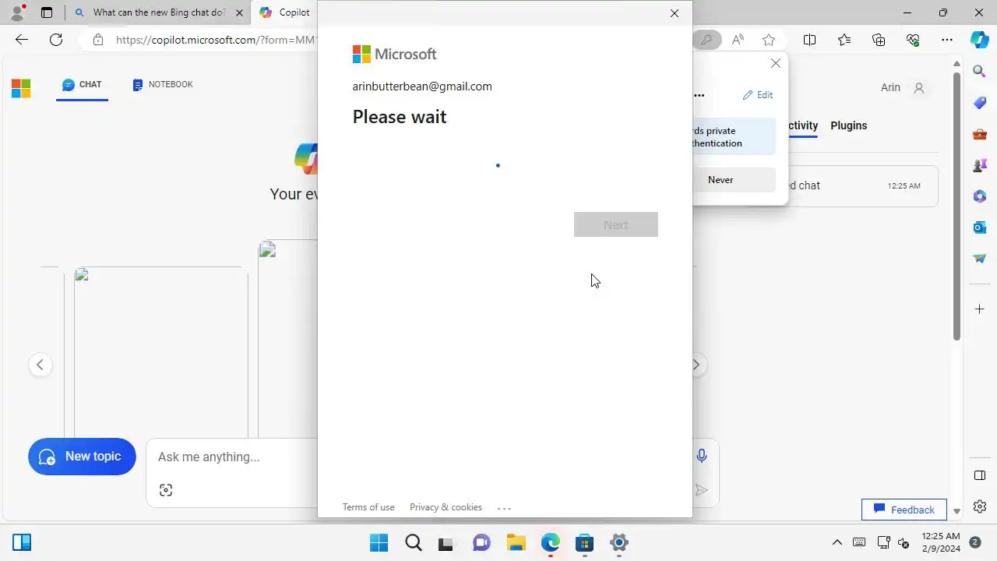View site information lock icon
This screenshot has height=561, width=997.
click(97, 40)
